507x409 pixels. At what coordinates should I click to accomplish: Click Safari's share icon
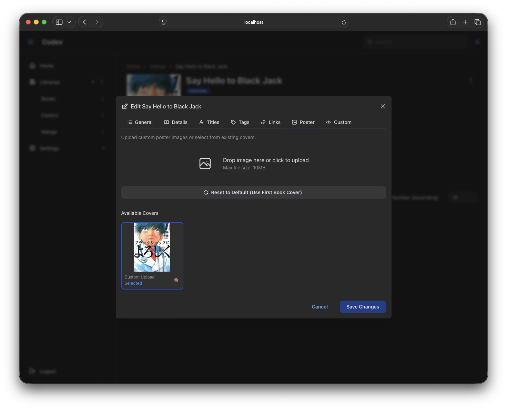click(x=453, y=22)
